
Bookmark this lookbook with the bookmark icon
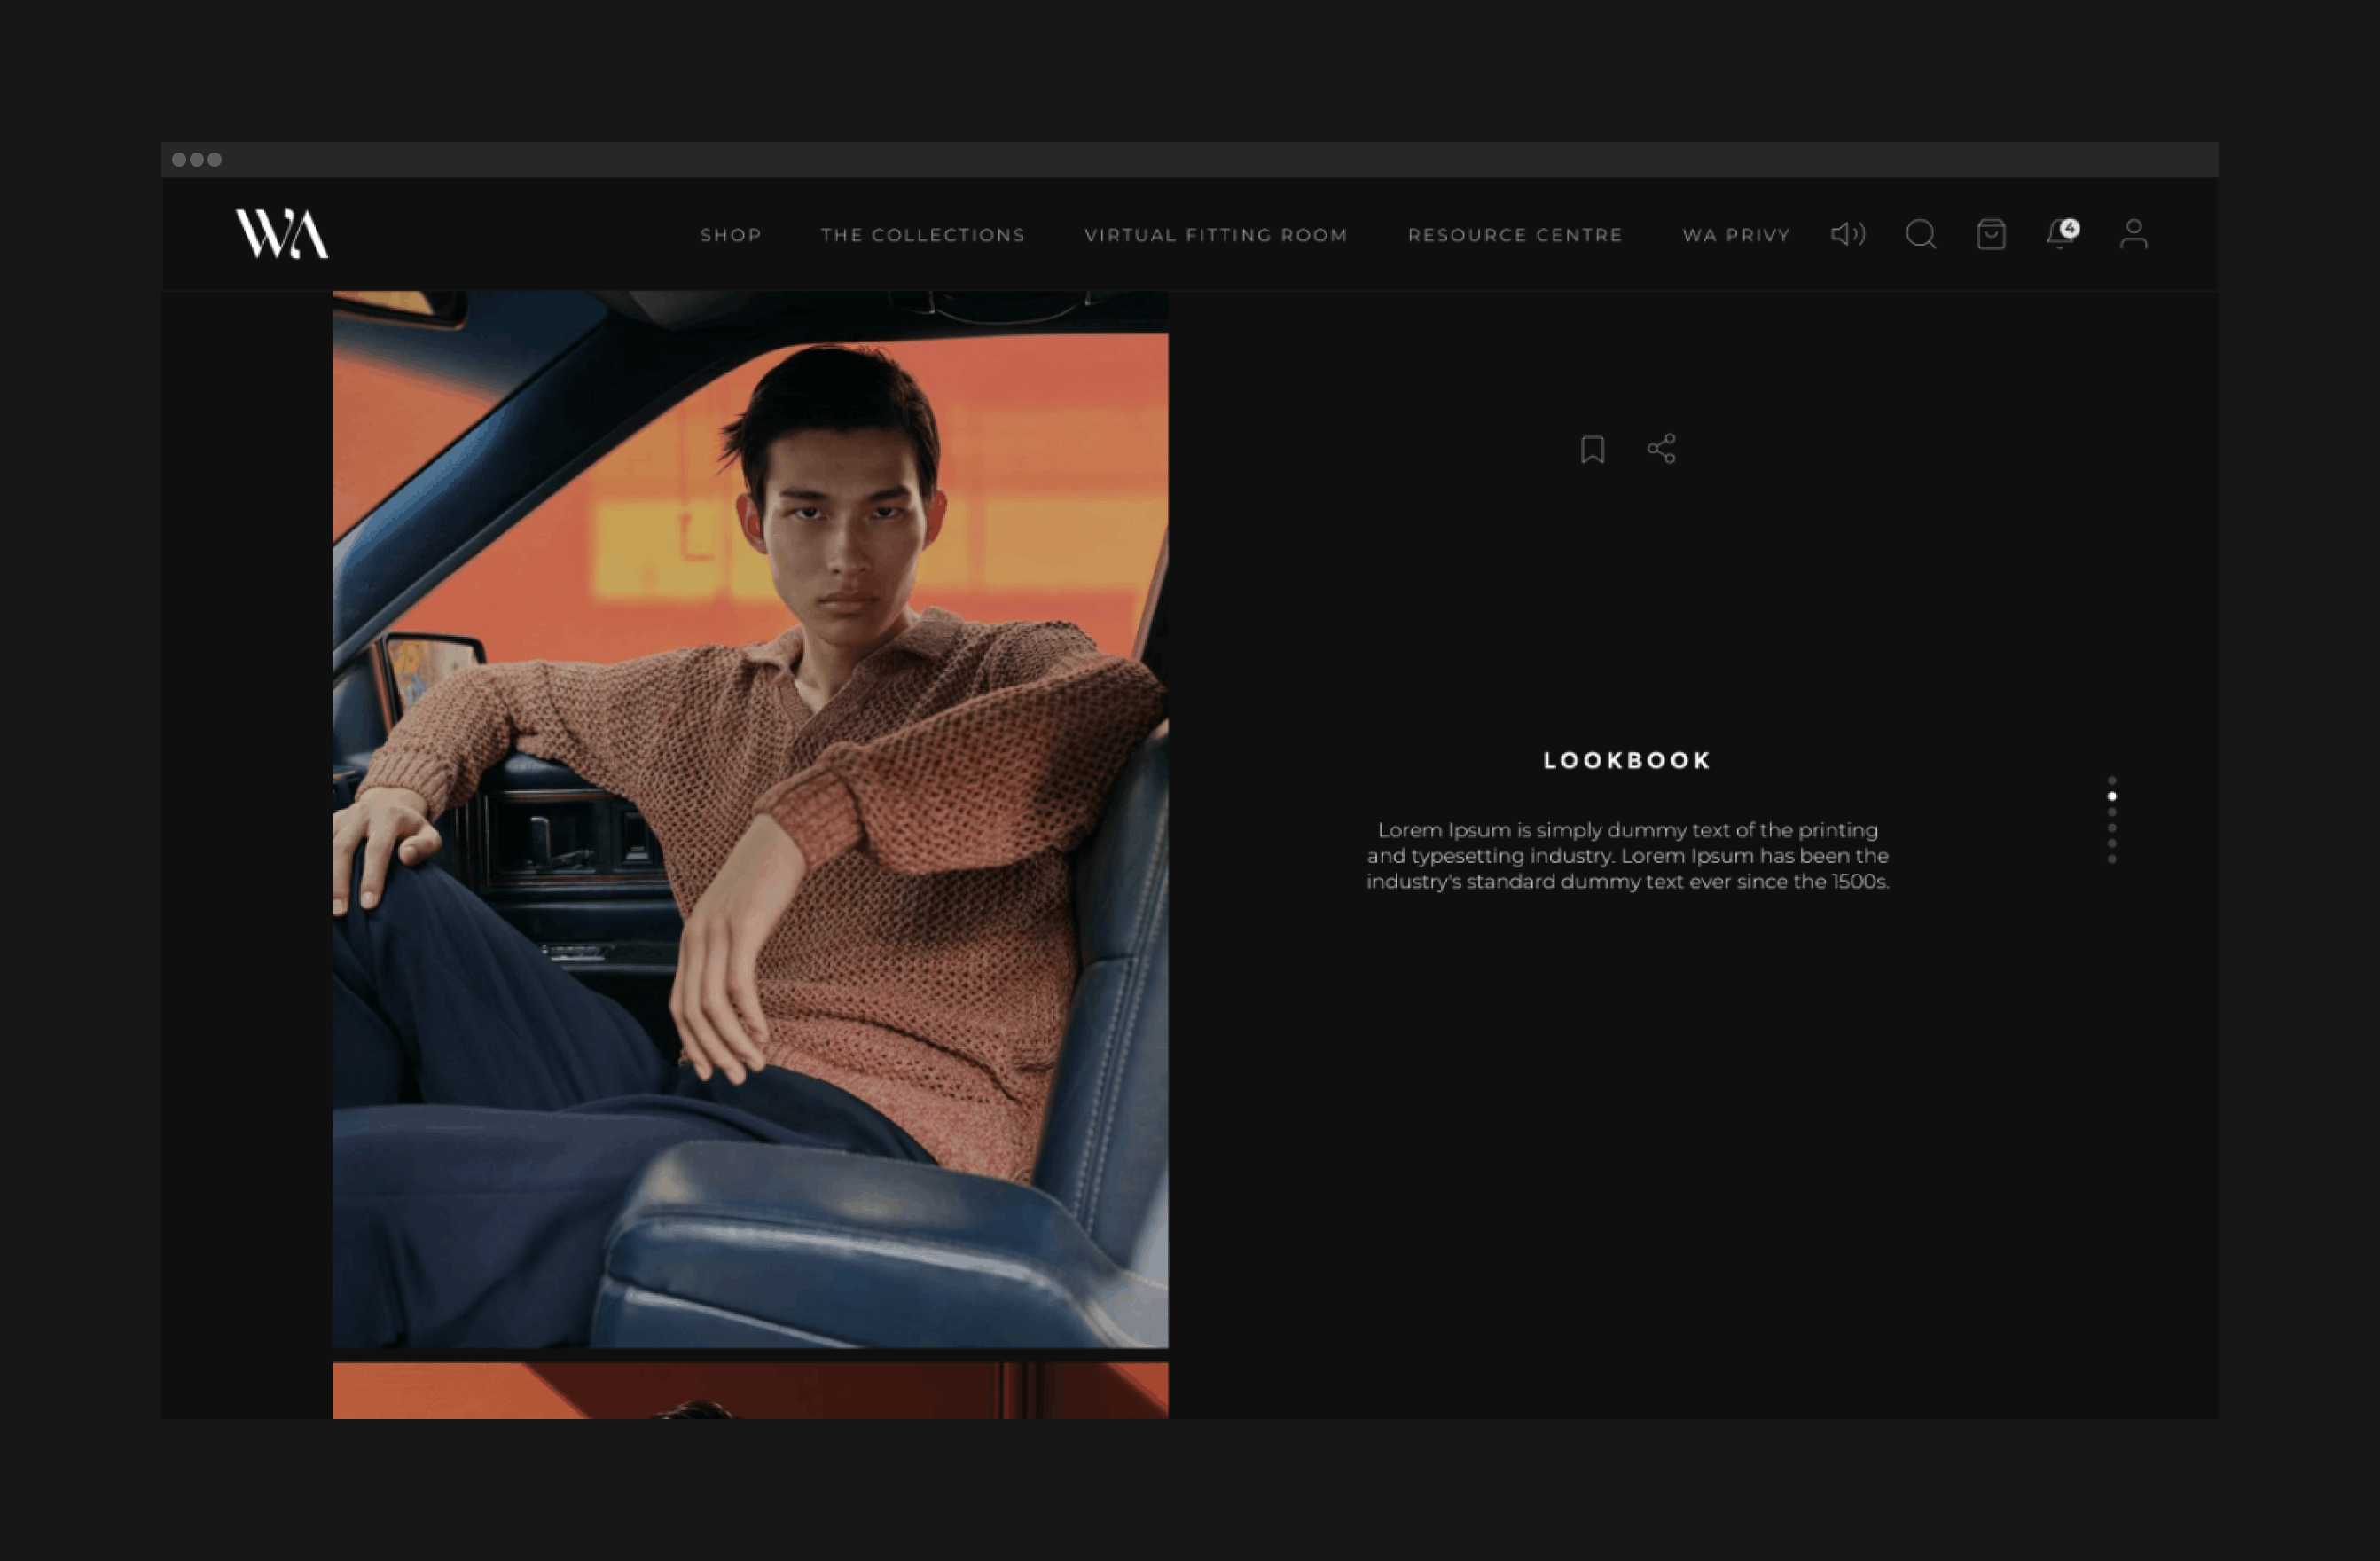[1593, 449]
